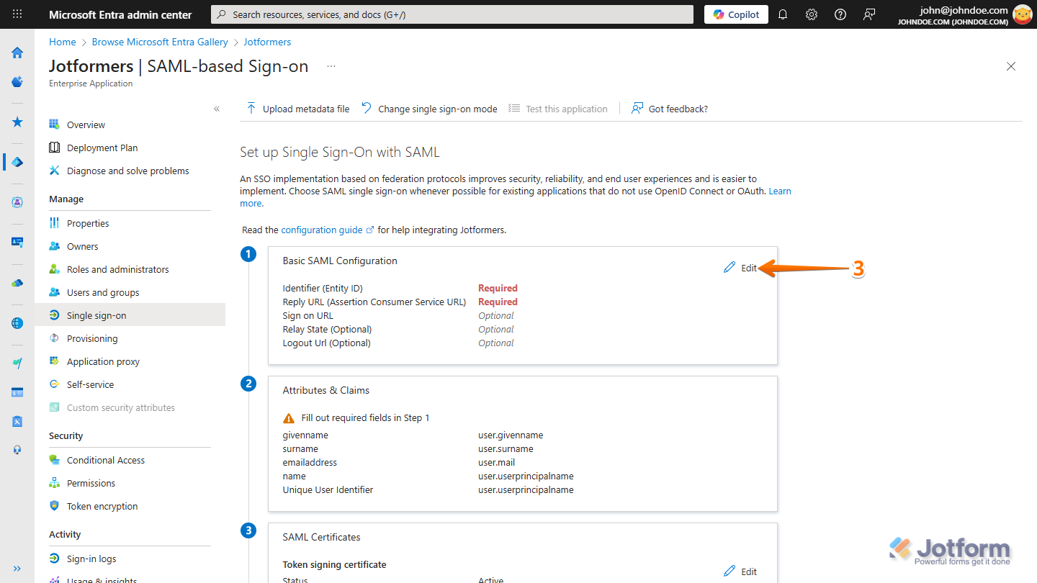1037x583 pixels.
Task: Click the Home icon in left rail
Action: point(17,53)
